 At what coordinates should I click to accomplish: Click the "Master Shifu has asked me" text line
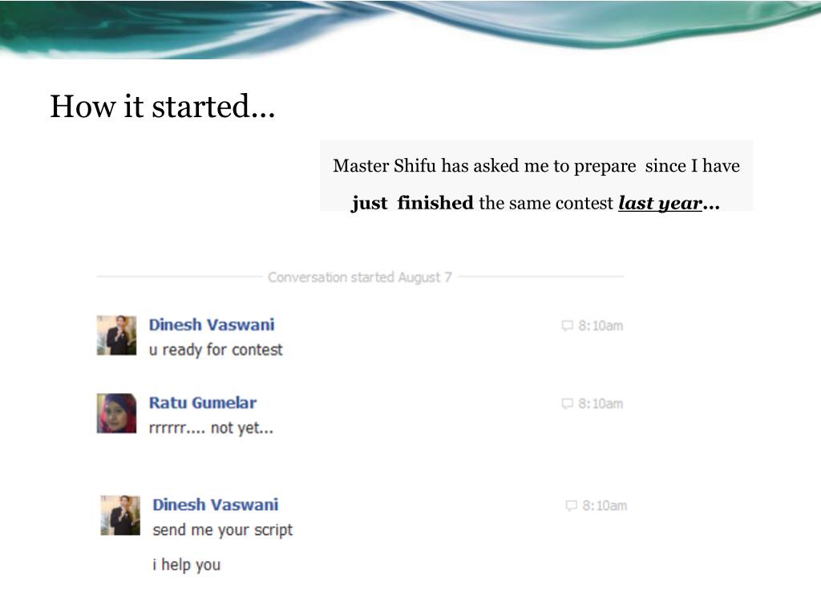(x=536, y=166)
